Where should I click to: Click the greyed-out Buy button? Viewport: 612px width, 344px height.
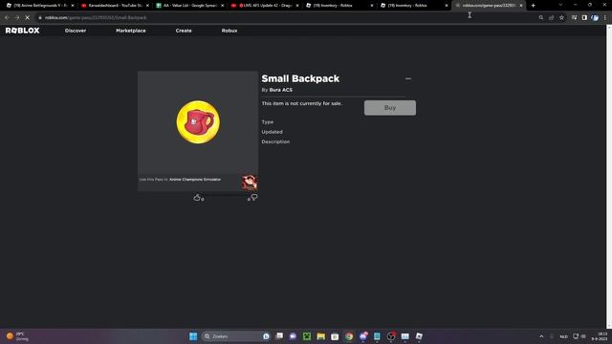tap(390, 108)
